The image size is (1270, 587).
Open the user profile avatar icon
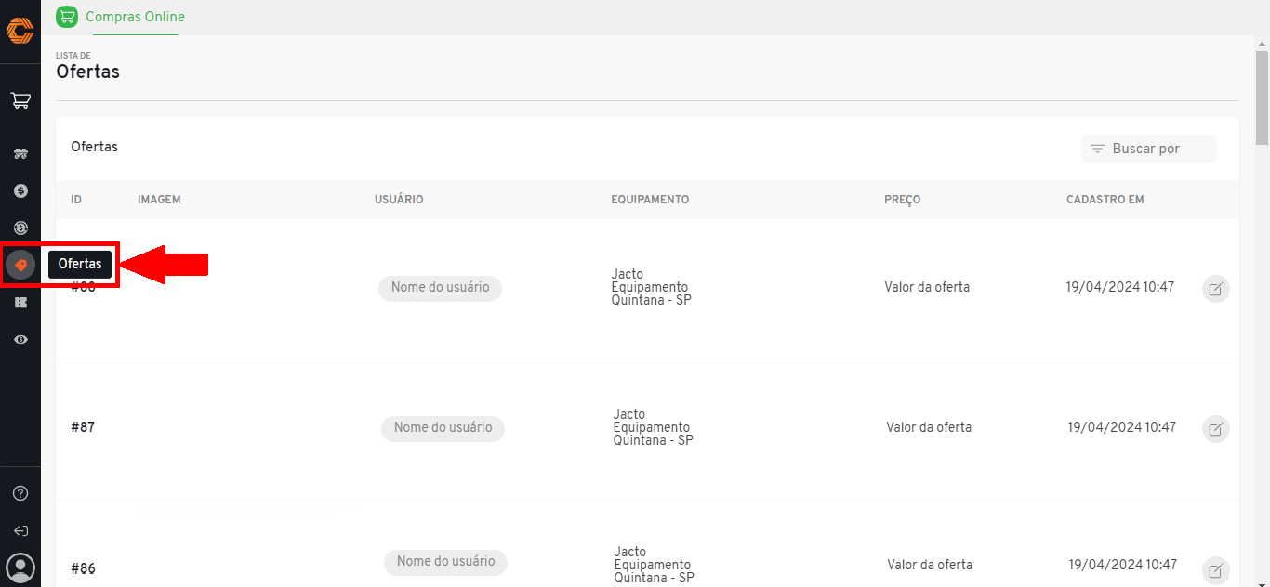click(20, 567)
